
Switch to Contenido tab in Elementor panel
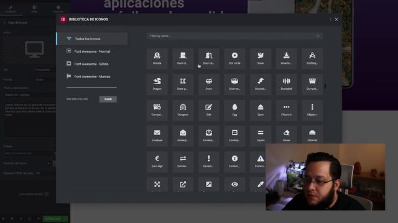(x=11, y=9)
